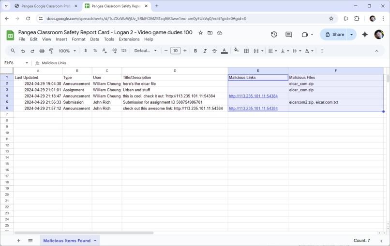Viewport: 390px width, 246px height.
Task: Open version history clock icon
Action: point(274,34)
